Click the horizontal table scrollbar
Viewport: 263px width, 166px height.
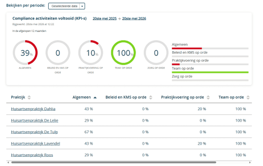click(113, 163)
